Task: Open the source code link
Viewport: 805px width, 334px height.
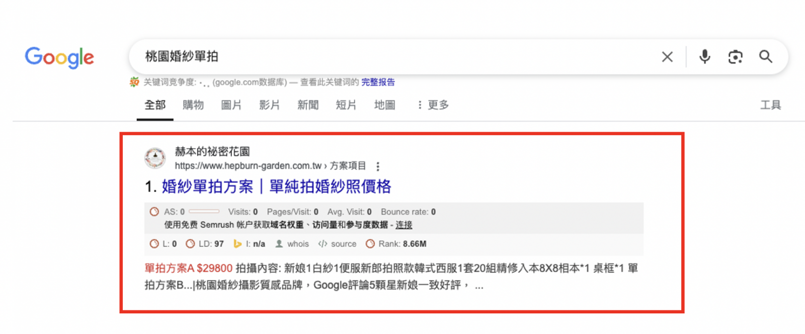Action: (x=343, y=244)
